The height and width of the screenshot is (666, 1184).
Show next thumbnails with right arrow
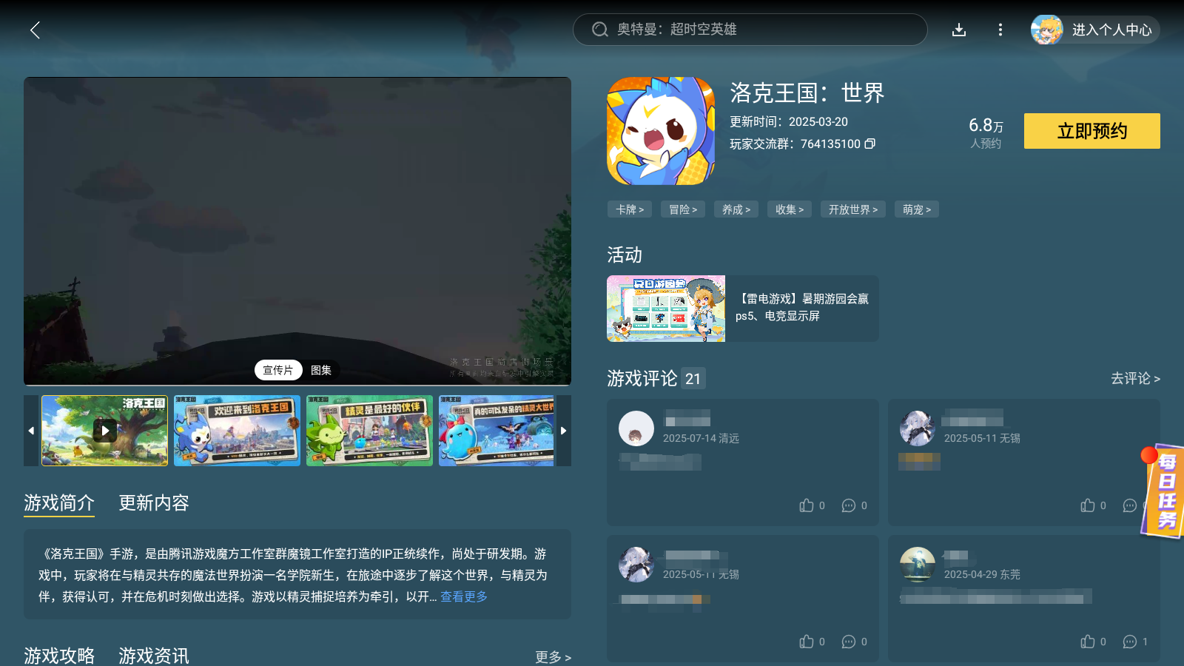pos(564,430)
